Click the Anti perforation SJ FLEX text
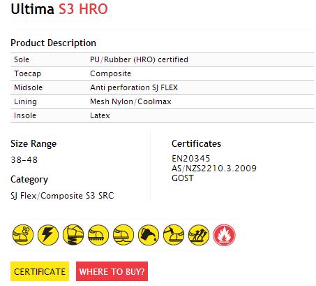Image resolution: width=316 pixels, height=286 pixels. click(134, 87)
